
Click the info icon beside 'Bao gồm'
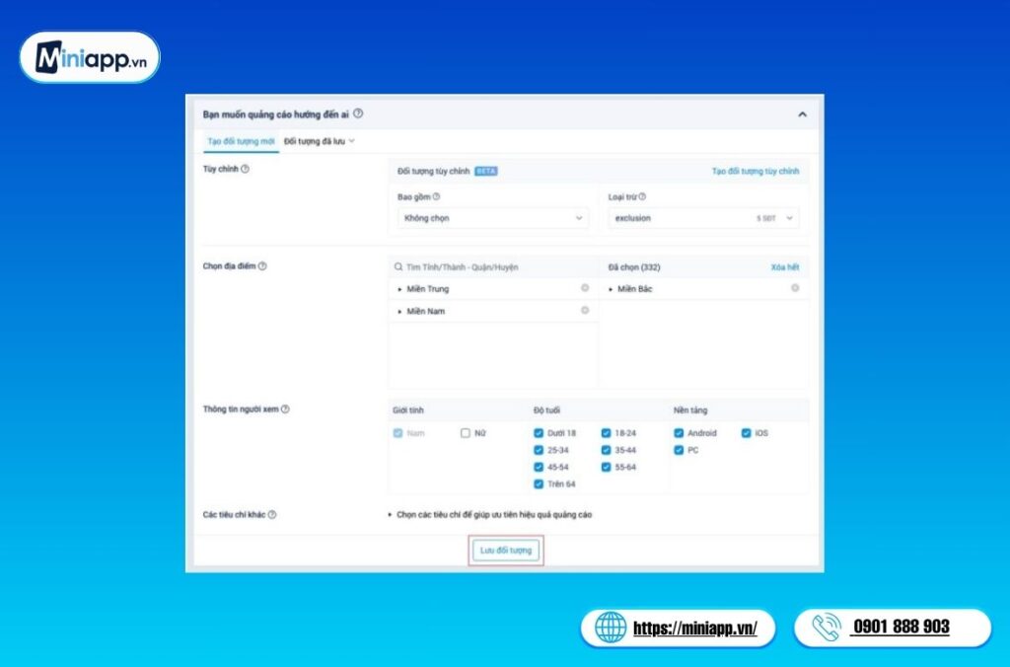436,196
